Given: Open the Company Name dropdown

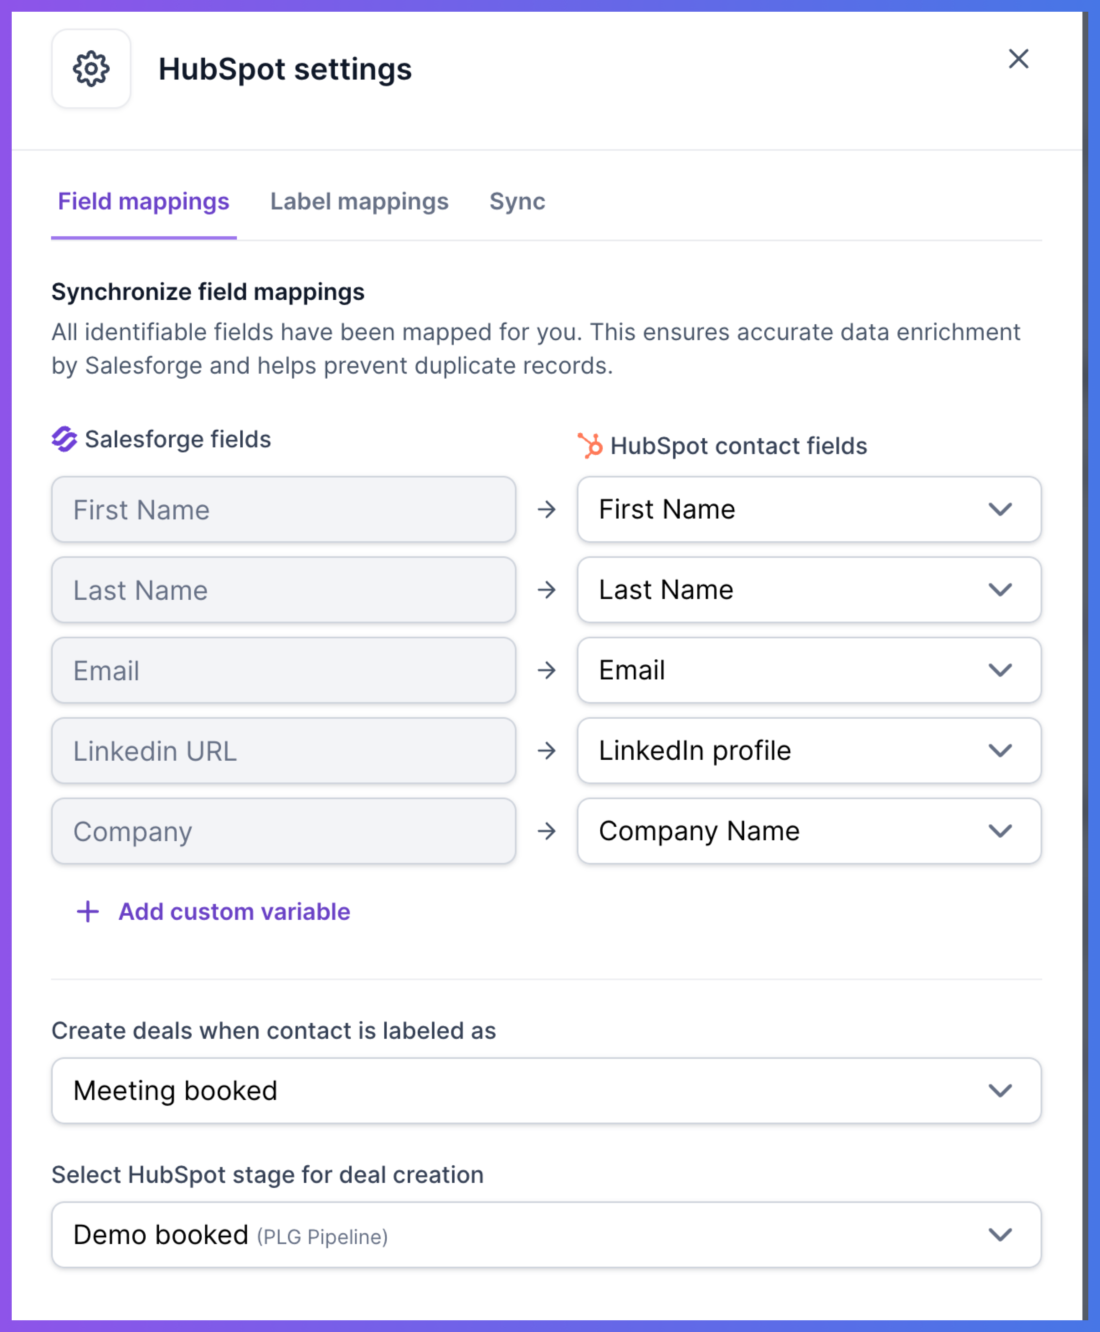Looking at the screenshot, I should (809, 831).
